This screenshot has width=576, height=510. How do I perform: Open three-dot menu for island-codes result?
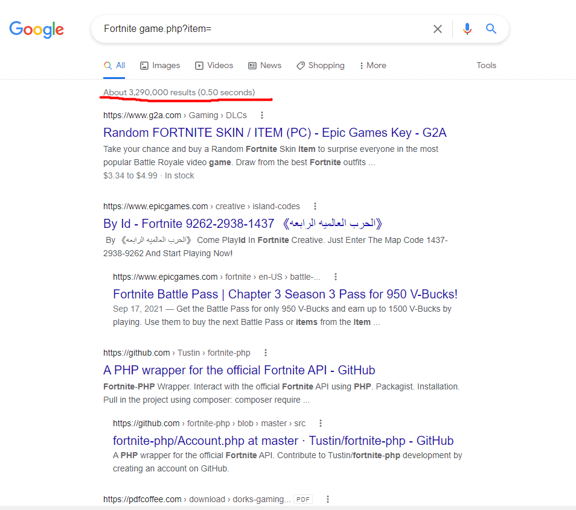coord(315,206)
